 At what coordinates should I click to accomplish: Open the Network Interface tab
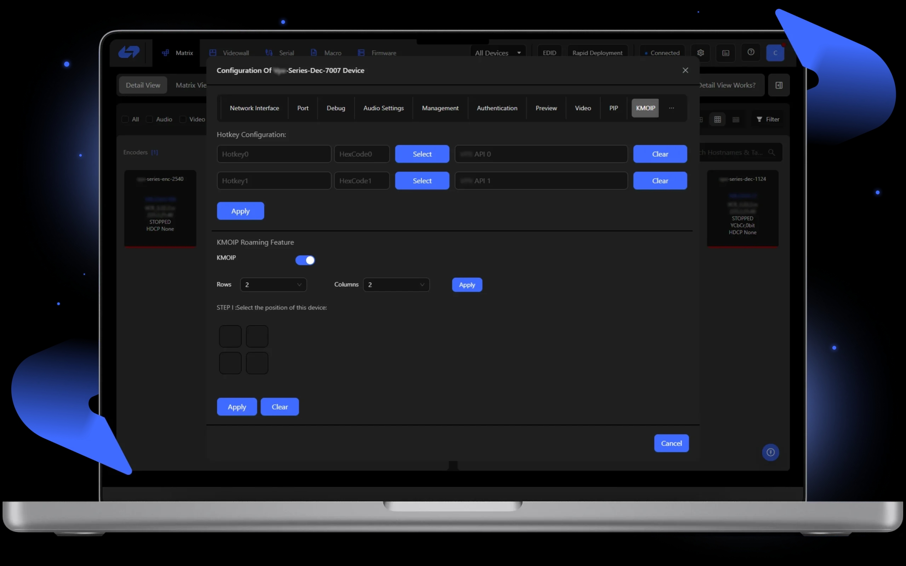tap(254, 108)
